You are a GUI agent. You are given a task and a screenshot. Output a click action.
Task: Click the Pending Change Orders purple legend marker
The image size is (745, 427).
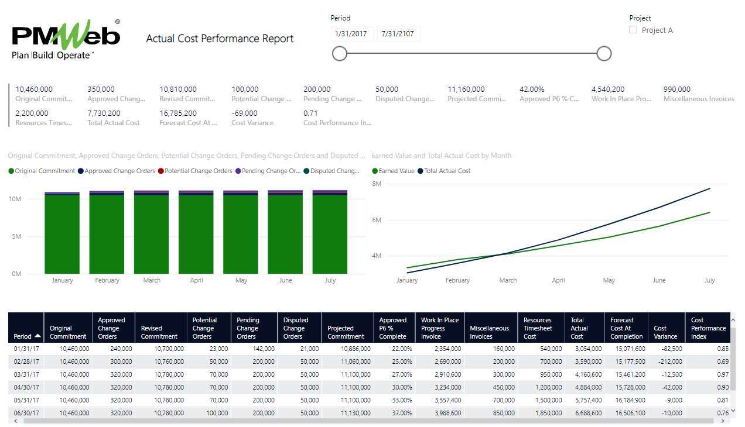coord(238,171)
